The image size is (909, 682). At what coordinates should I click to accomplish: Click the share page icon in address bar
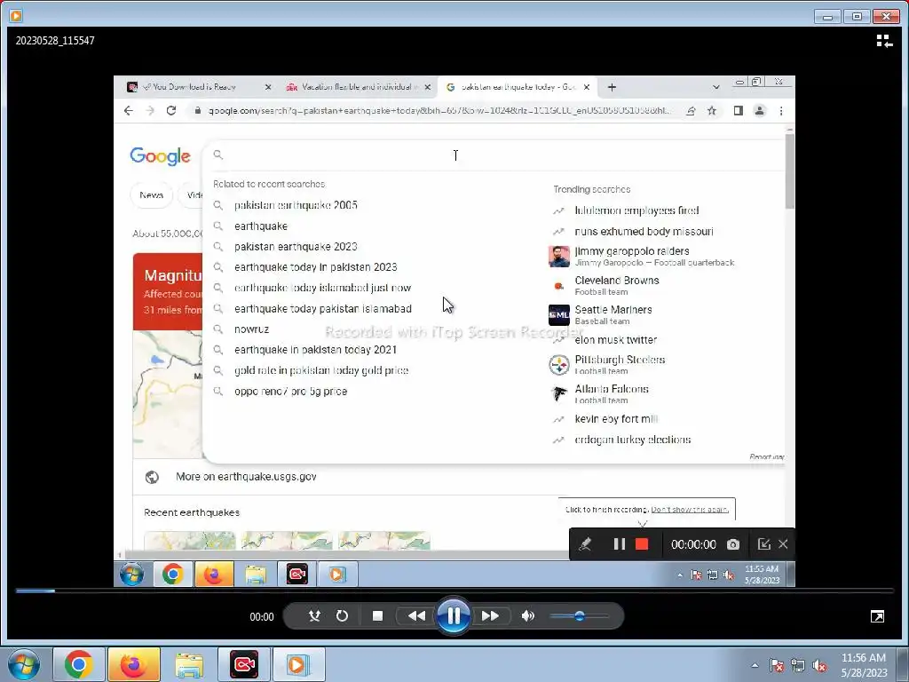tap(691, 111)
